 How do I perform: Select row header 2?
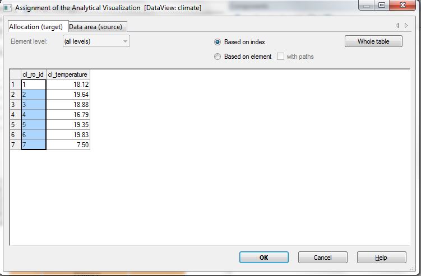coord(16,95)
